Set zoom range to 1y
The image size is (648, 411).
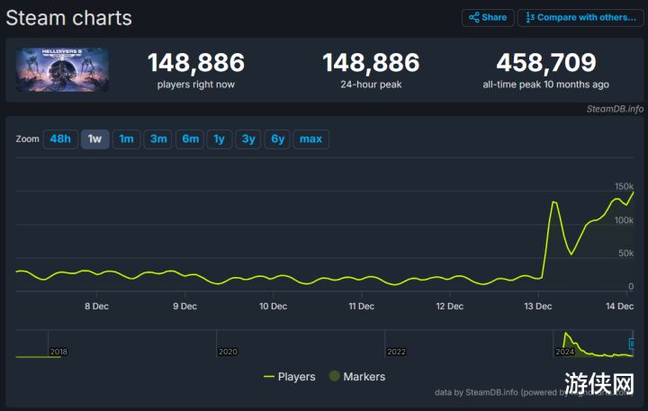tap(220, 139)
